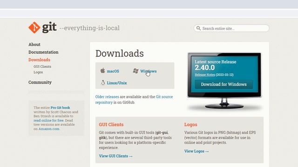Open the Older releases link

pos(107,97)
